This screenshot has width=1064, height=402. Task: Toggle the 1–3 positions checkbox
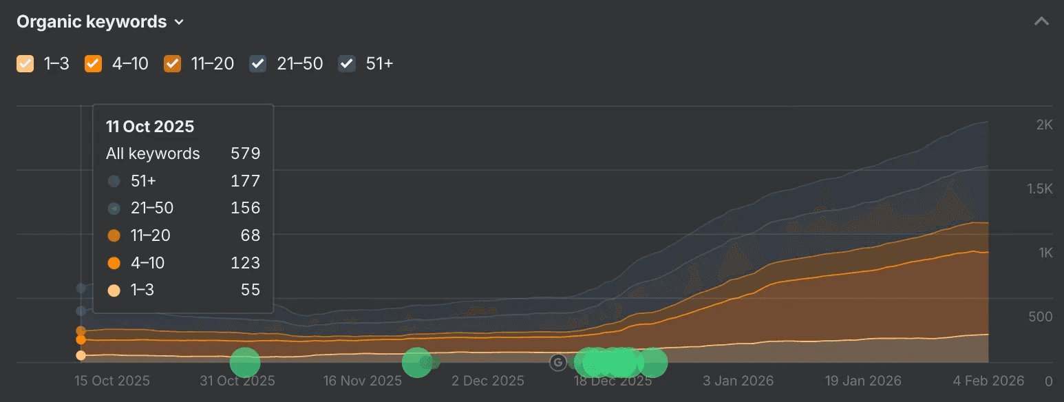tap(25, 64)
